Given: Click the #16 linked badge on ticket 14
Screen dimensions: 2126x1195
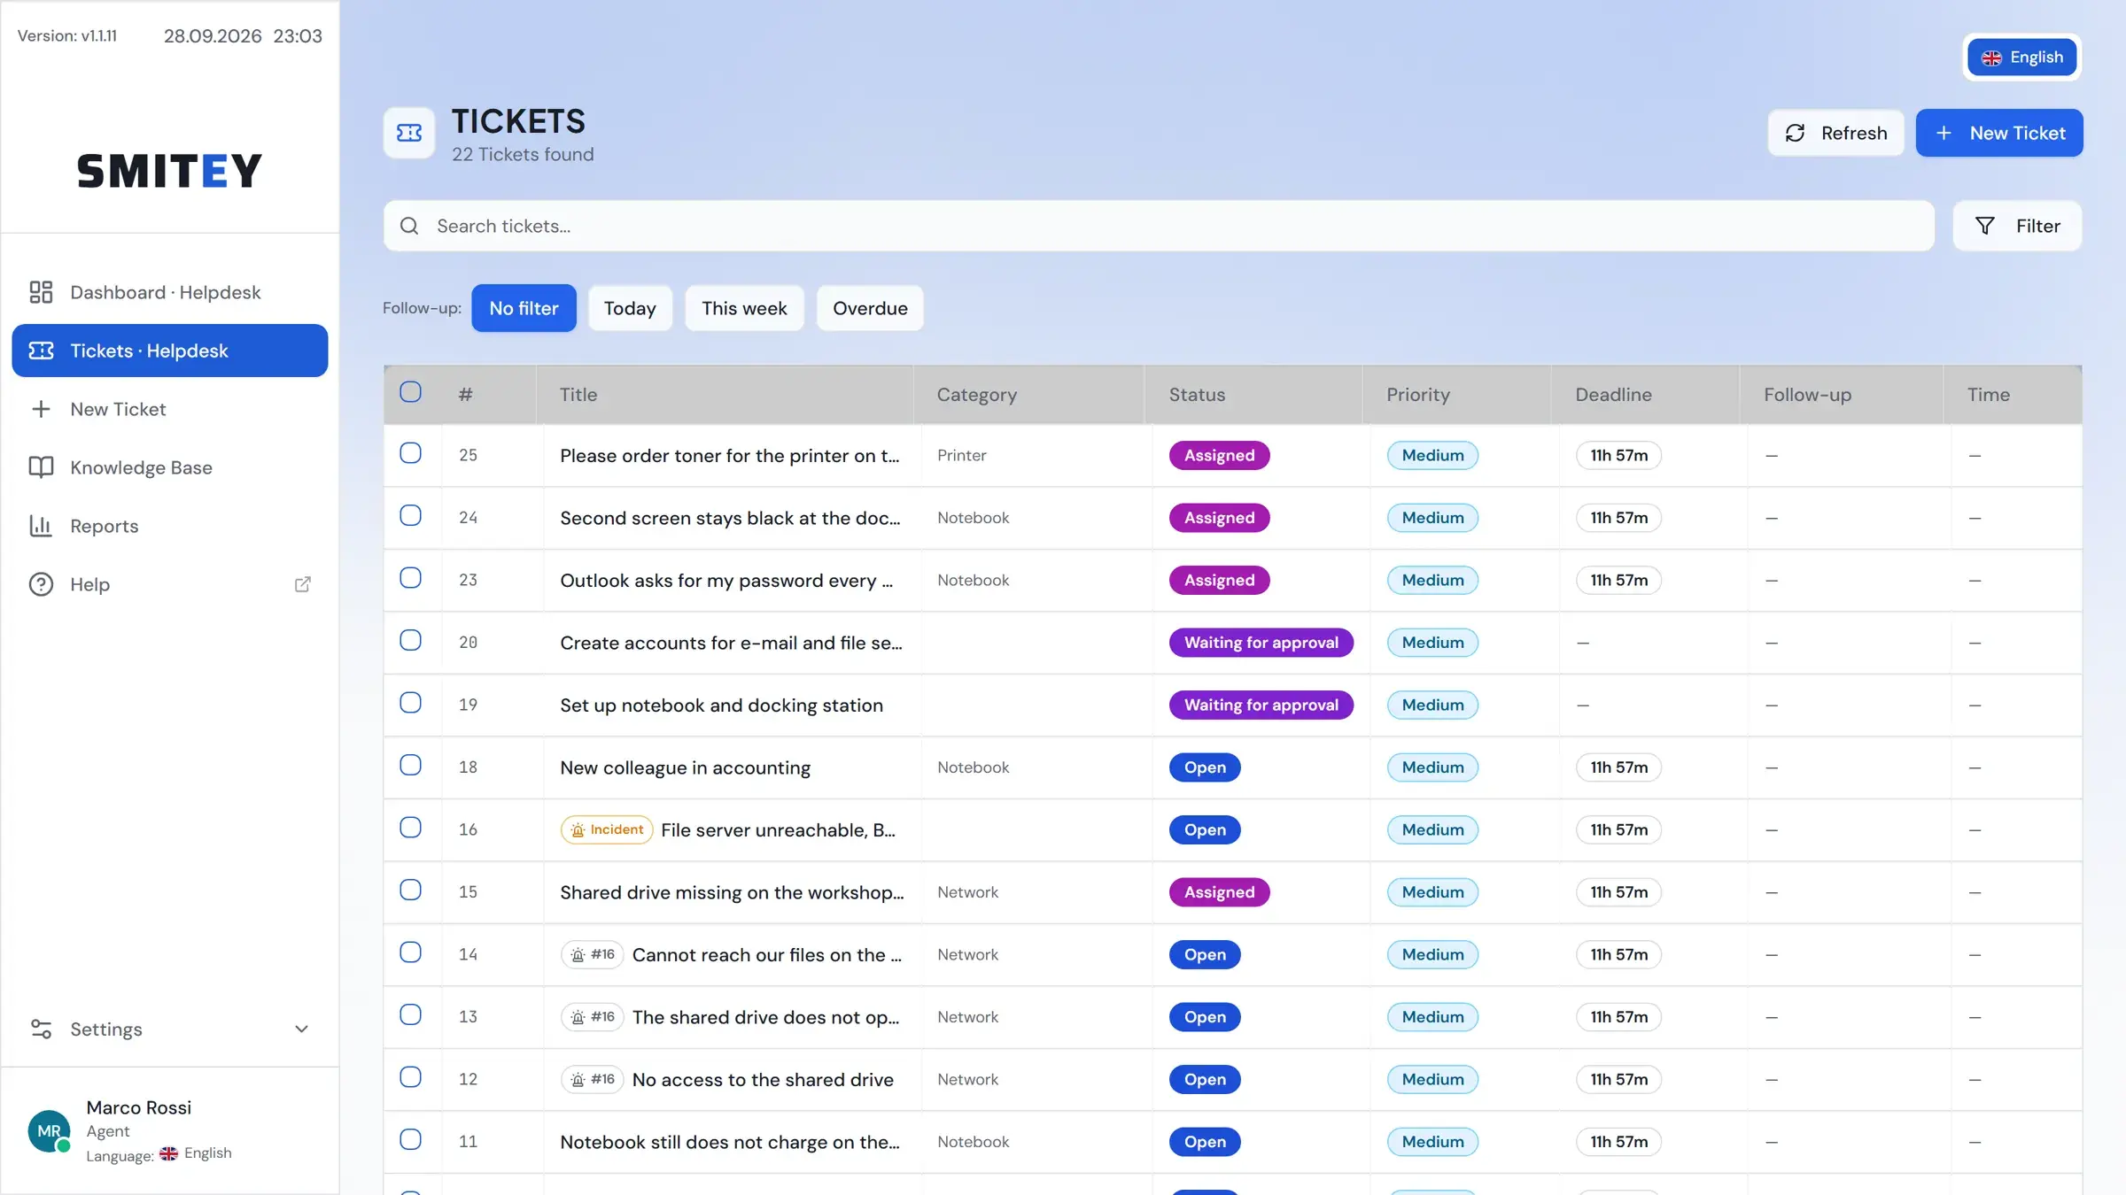Looking at the screenshot, I should click(x=593, y=954).
